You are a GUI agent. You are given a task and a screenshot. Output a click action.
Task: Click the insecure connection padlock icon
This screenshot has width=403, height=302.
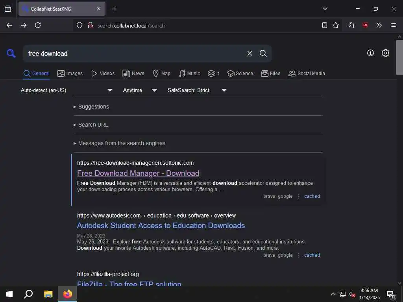click(91, 25)
